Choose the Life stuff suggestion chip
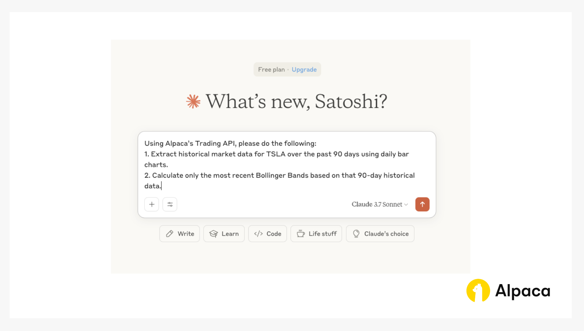The height and width of the screenshot is (331, 584). pos(316,234)
